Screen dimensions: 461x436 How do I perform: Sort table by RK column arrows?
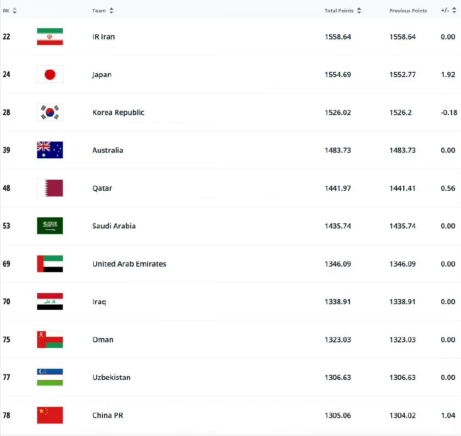pyautogui.click(x=15, y=11)
